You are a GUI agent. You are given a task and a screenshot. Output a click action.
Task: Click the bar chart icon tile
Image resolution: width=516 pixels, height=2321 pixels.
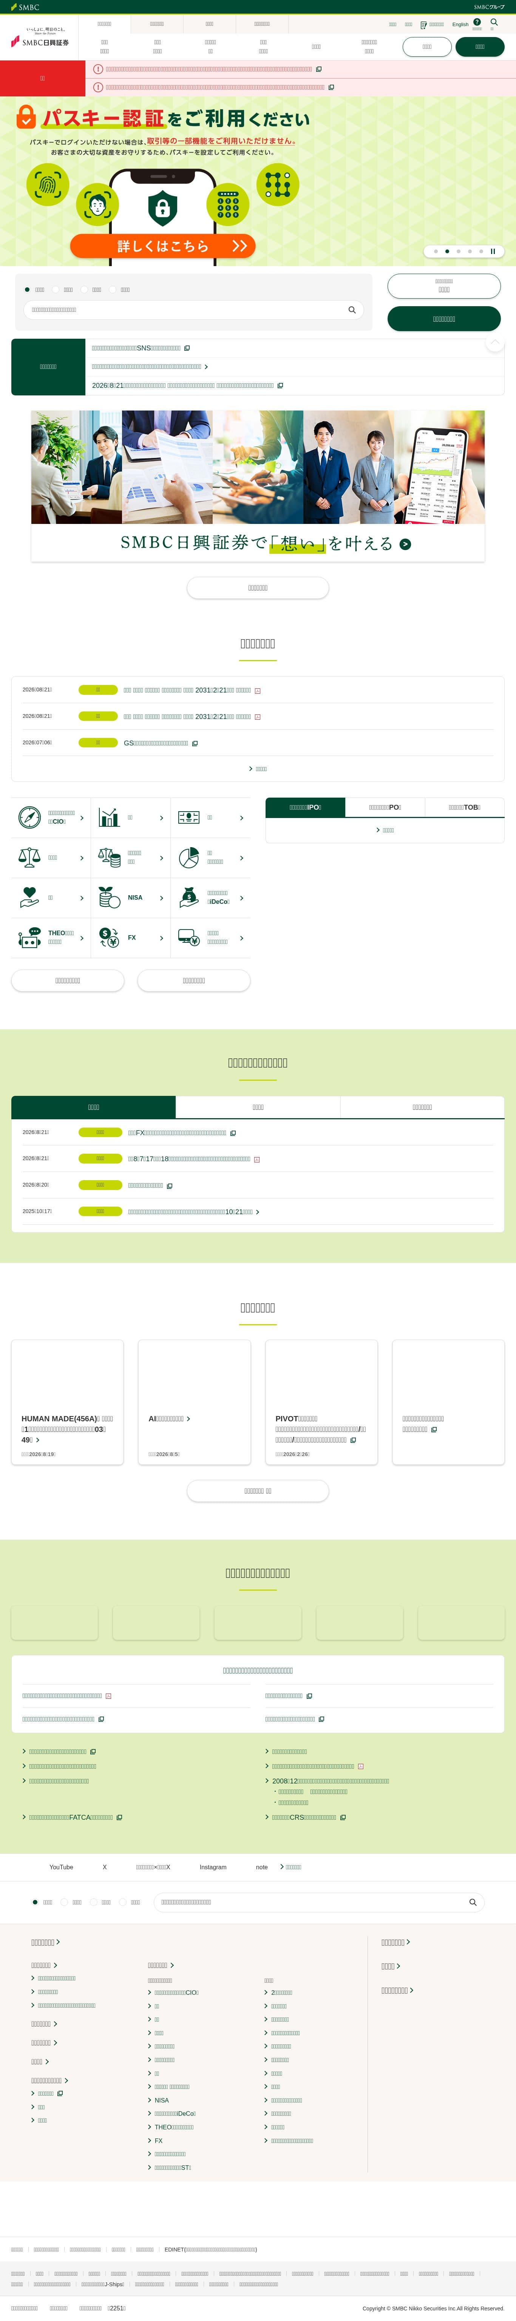point(109,817)
